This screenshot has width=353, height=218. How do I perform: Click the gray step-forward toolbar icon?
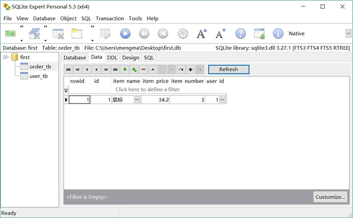[x=144, y=33]
